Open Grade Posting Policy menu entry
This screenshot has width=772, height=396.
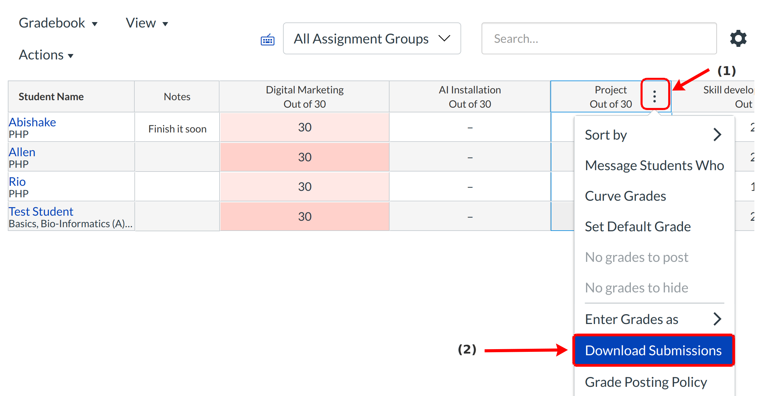(645, 382)
